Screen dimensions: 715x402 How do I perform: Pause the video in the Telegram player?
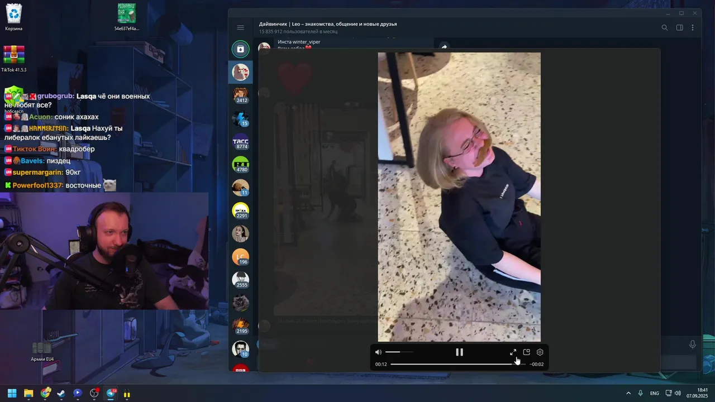click(x=459, y=352)
